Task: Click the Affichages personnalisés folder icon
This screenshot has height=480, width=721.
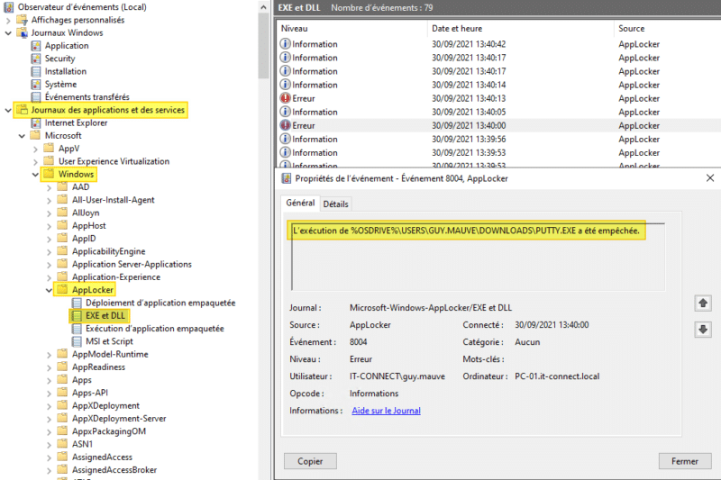Action: click(22, 20)
